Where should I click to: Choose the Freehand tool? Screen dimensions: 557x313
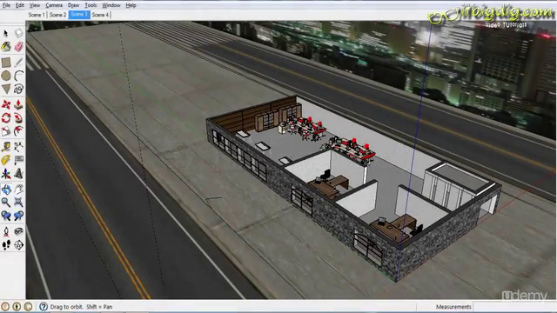pyautogui.click(x=18, y=89)
